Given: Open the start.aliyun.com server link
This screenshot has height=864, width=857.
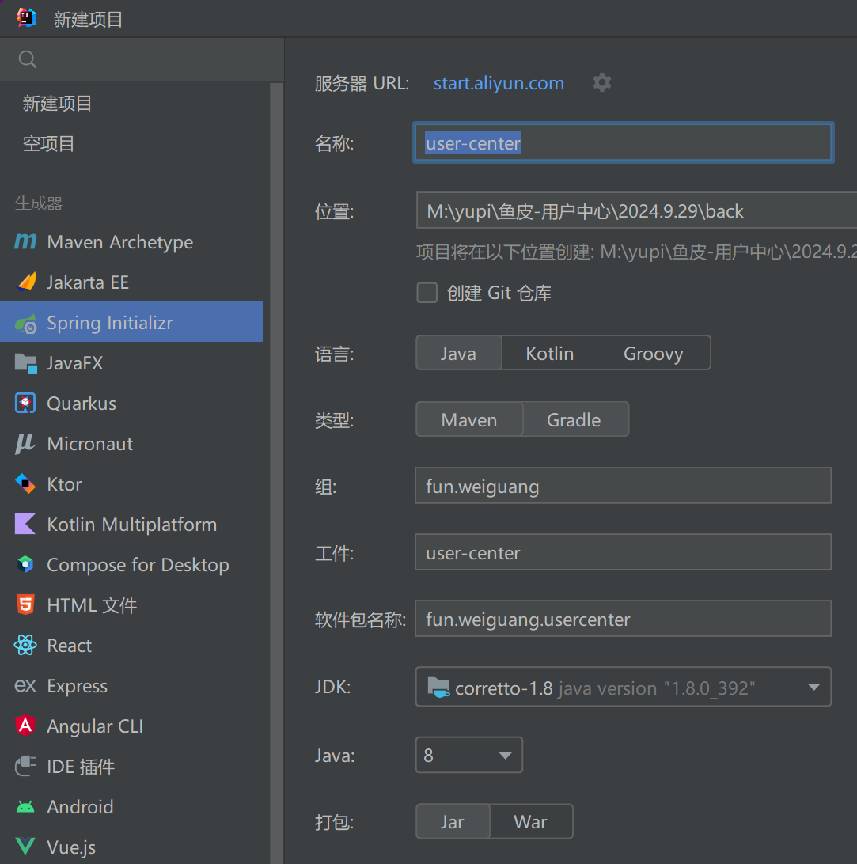Looking at the screenshot, I should (x=499, y=83).
